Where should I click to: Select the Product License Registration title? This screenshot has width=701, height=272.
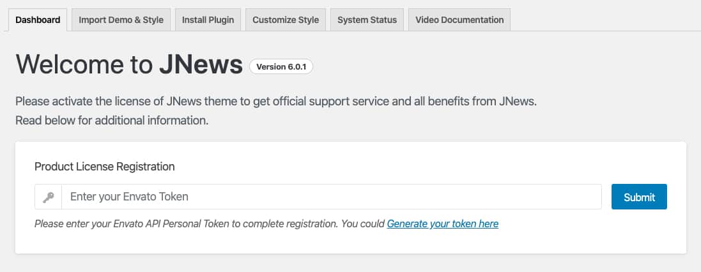click(104, 167)
